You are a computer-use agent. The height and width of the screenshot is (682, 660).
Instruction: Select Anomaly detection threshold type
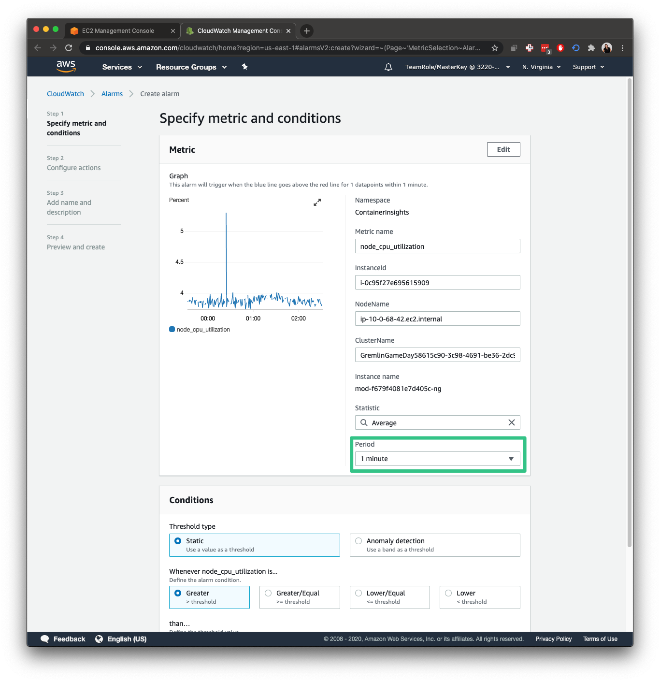coord(435,545)
